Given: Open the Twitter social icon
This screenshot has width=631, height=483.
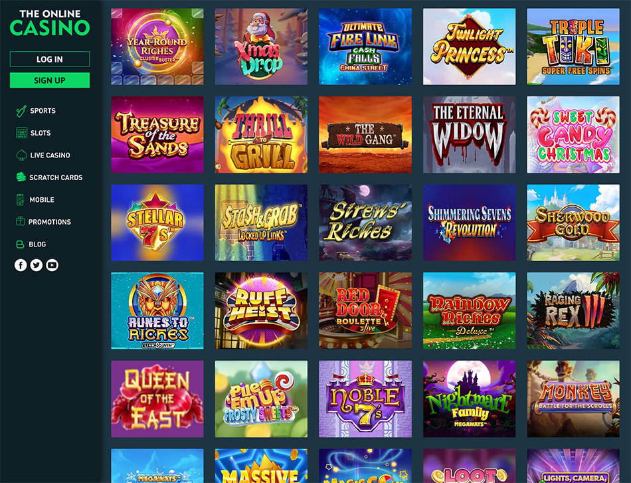Looking at the screenshot, I should pos(37,265).
